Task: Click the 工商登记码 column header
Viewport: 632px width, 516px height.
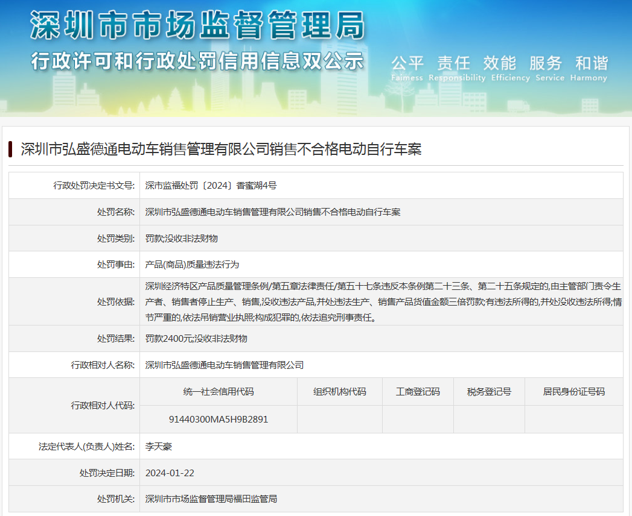Action: pyautogui.click(x=418, y=392)
